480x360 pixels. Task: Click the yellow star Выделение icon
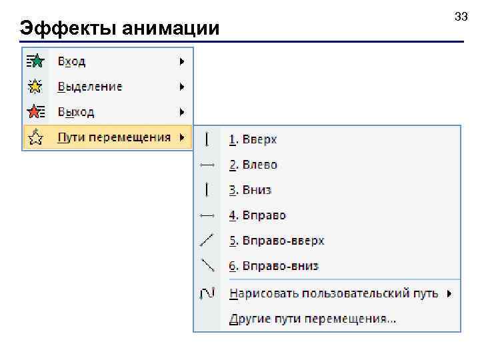point(35,87)
